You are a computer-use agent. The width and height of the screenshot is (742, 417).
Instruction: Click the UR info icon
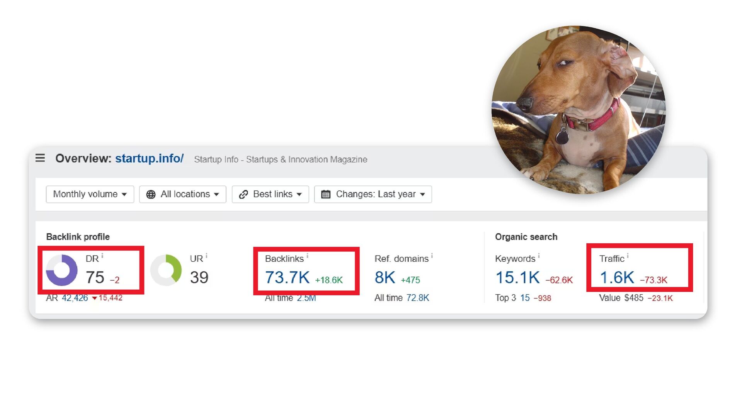(x=206, y=256)
